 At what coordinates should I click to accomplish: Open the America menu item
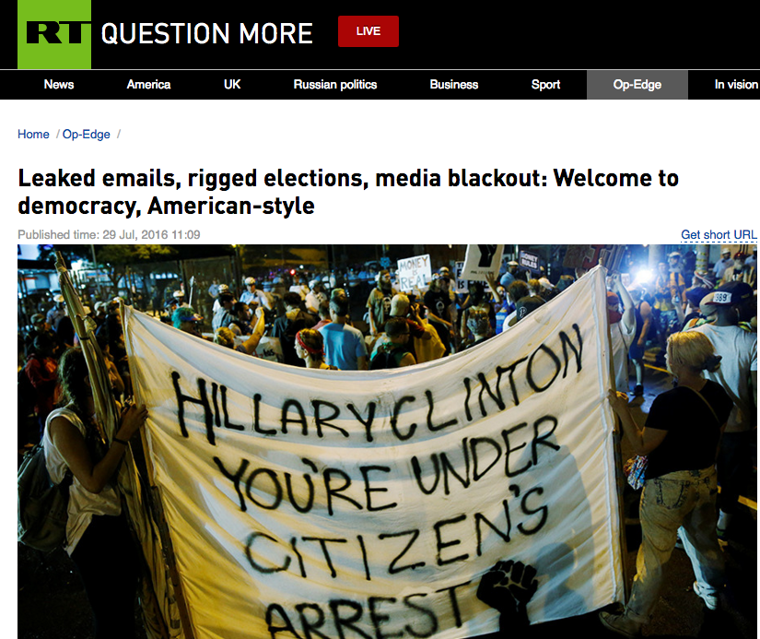click(149, 85)
